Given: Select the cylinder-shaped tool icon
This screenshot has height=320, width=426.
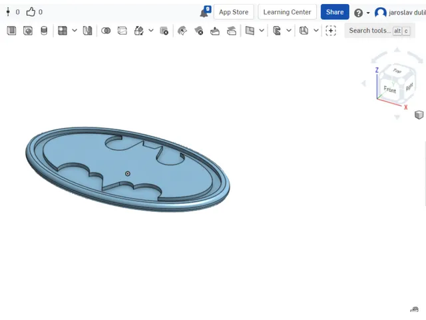Looking at the screenshot, I should [44, 31].
